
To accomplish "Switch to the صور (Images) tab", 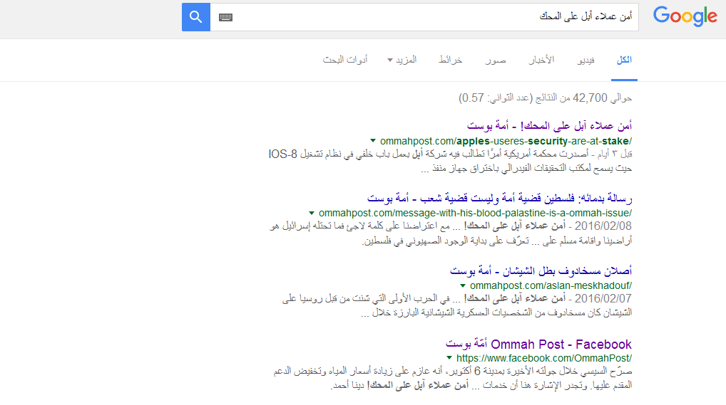I will click(496, 60).
